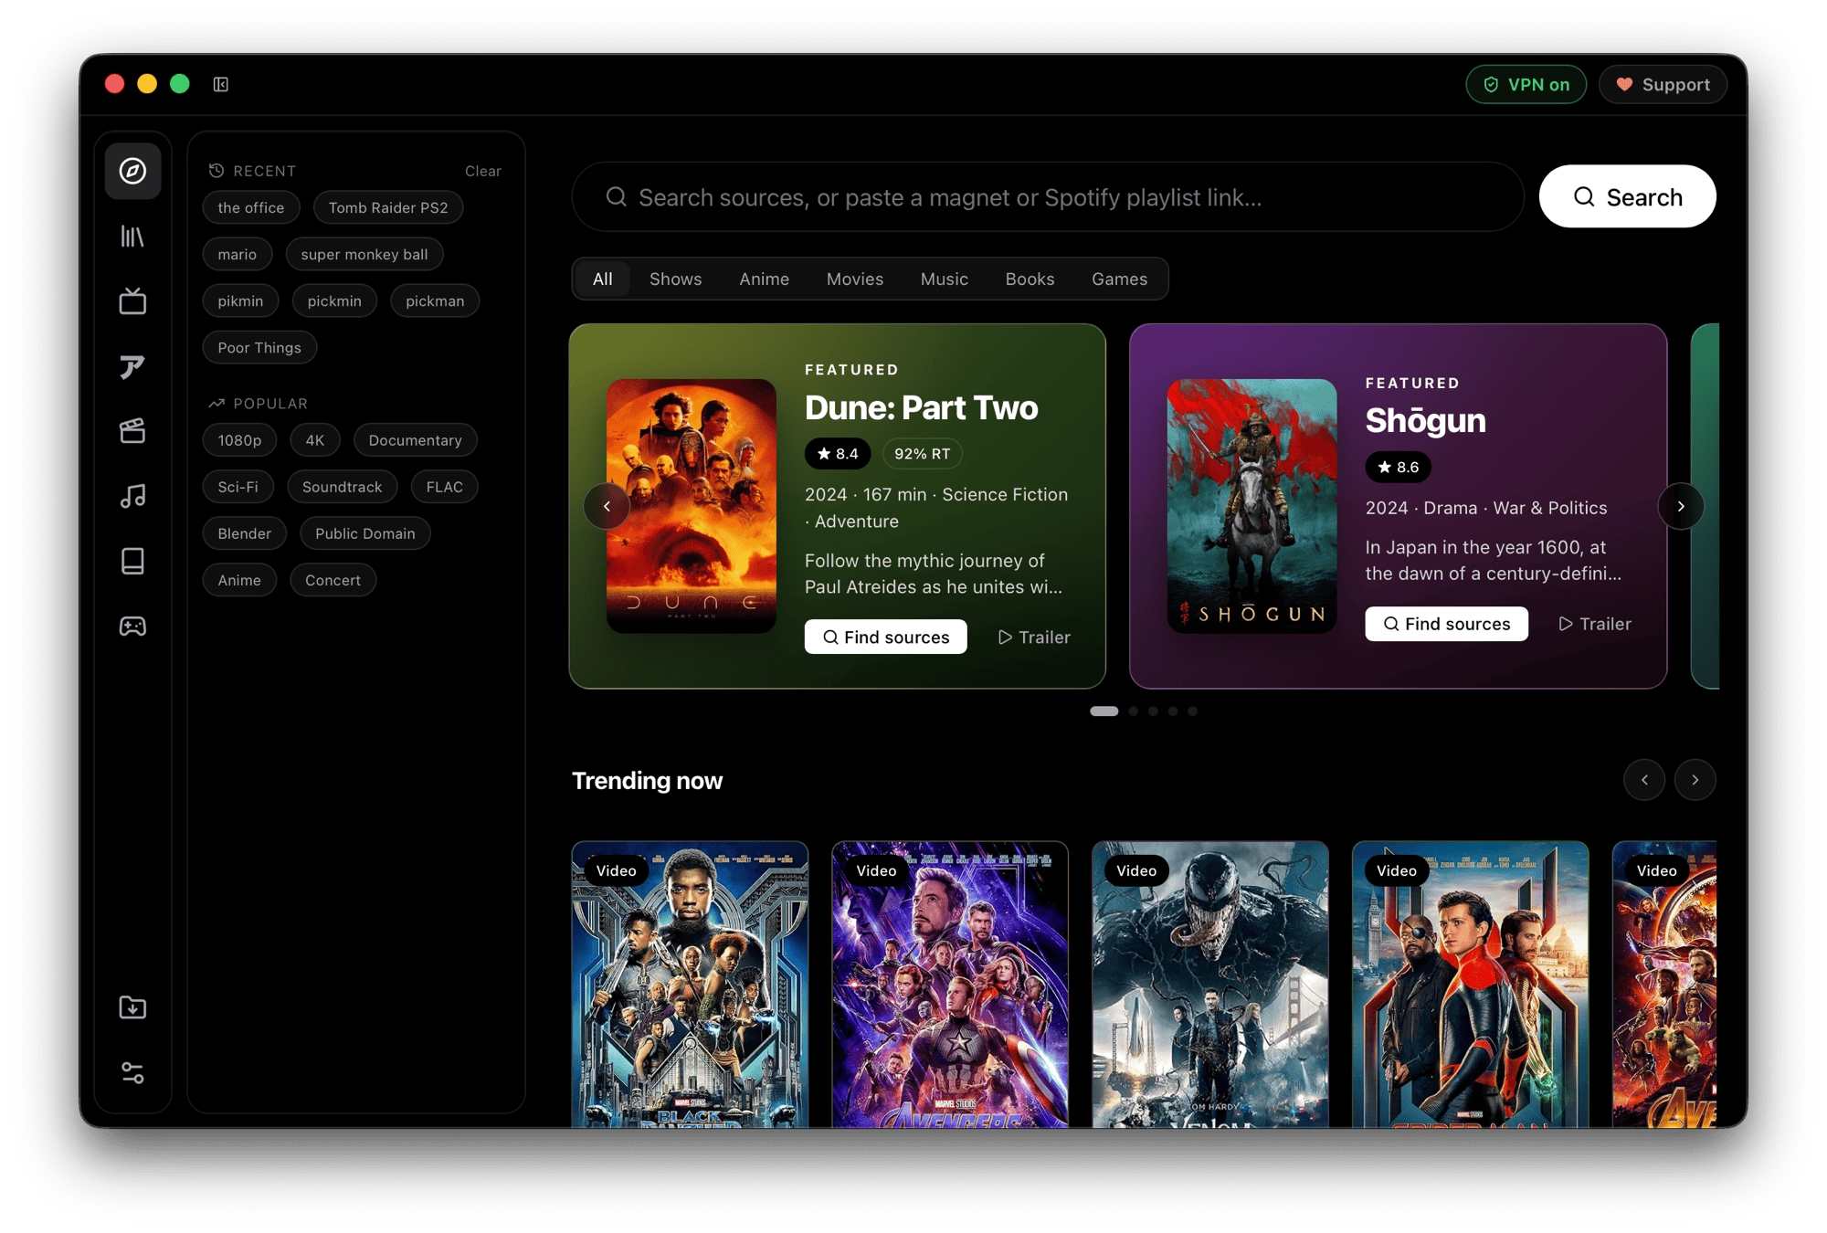Find sources for Dune: Part Two
The width and height of the screenshot is (1827, 1233).
(885, 637)
